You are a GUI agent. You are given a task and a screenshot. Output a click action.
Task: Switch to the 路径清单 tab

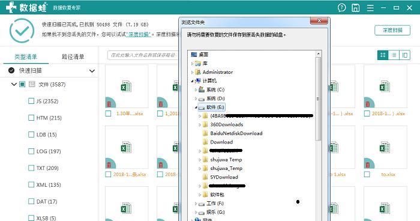tap(73, 56)
